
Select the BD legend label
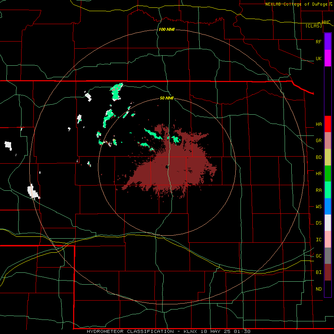pyautogui.click(x=318, y=157)
